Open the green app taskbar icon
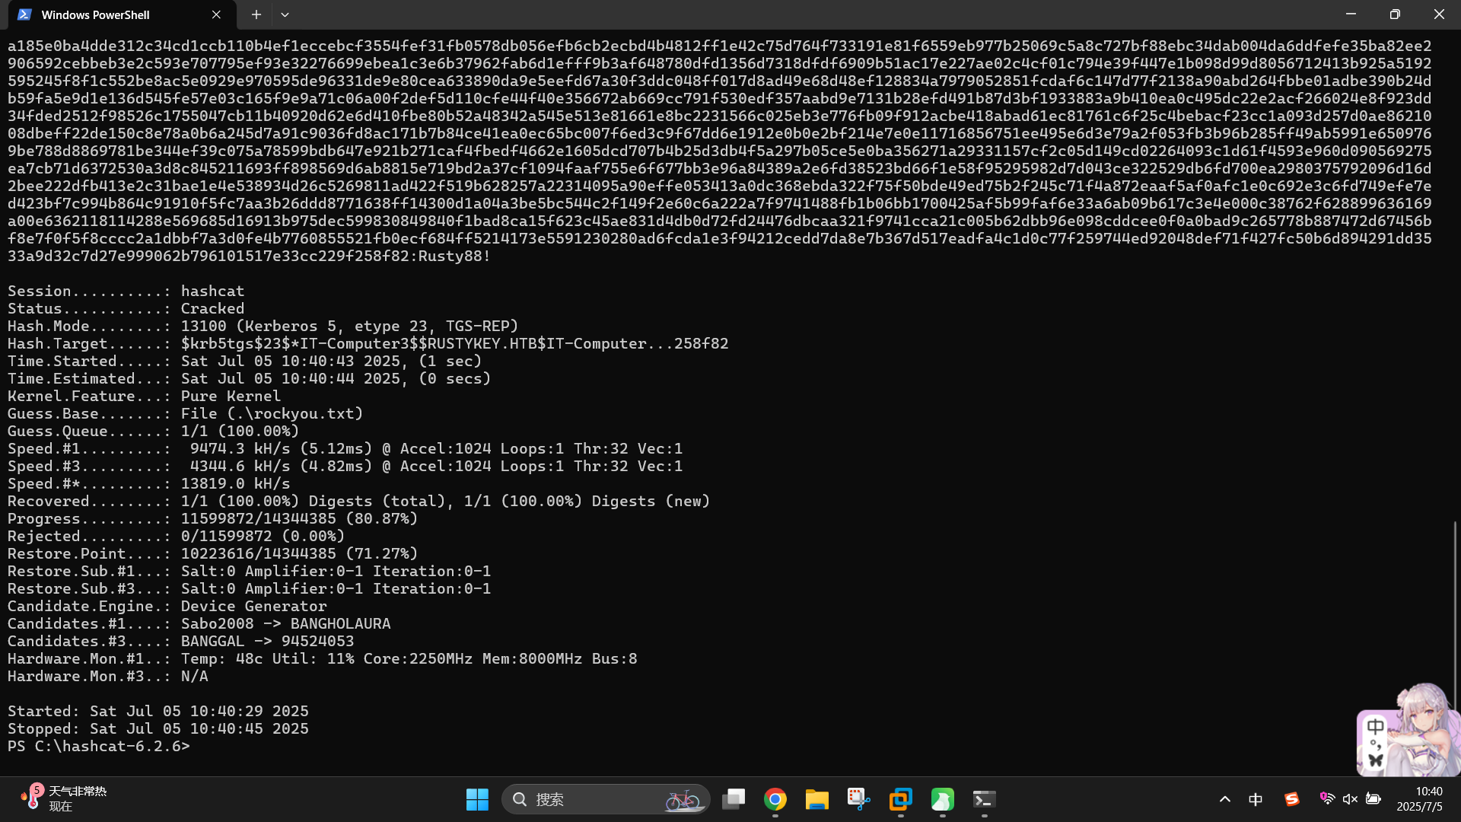 (x=943, y=799)
